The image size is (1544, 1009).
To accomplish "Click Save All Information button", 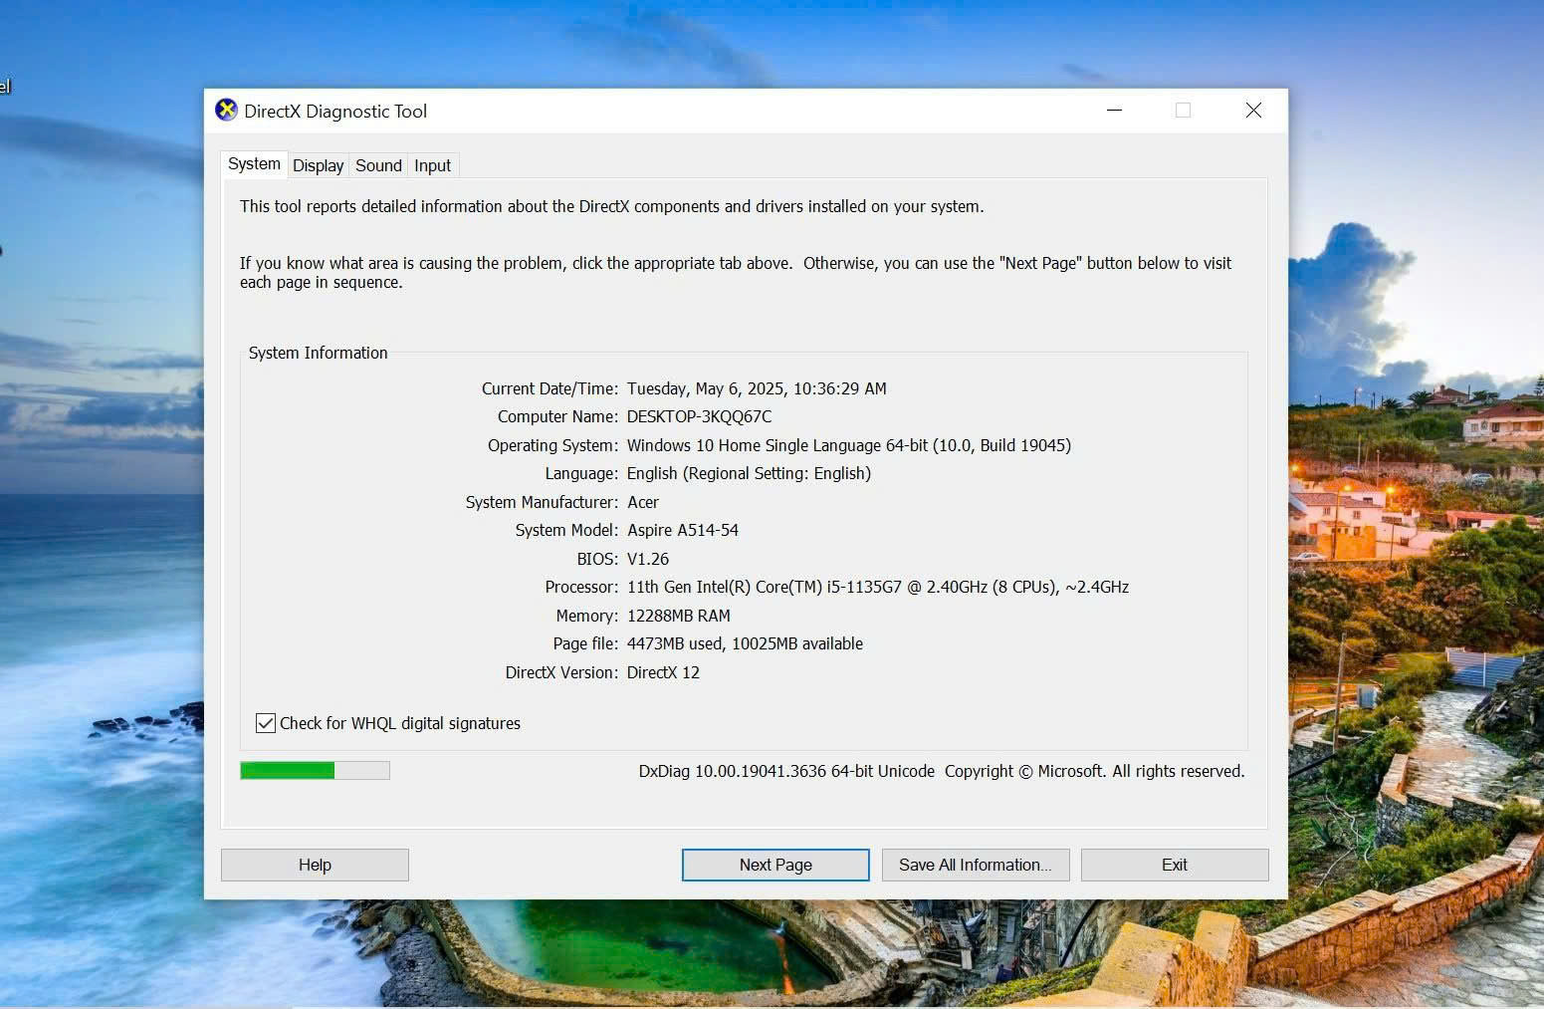I will [x=976, y=865].
